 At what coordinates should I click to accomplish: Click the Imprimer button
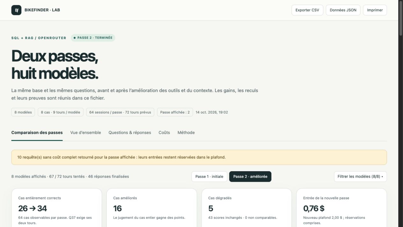375,10
